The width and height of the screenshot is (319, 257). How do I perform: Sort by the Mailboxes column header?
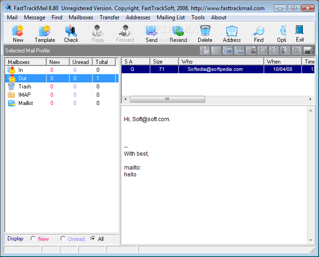(x=26, y=62)
